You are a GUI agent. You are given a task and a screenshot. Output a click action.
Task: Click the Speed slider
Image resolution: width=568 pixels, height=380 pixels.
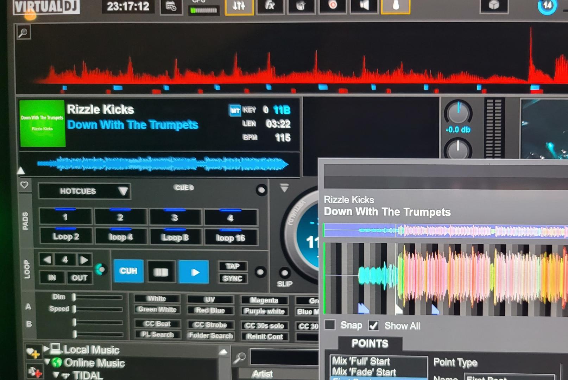(x=98, y=309)
